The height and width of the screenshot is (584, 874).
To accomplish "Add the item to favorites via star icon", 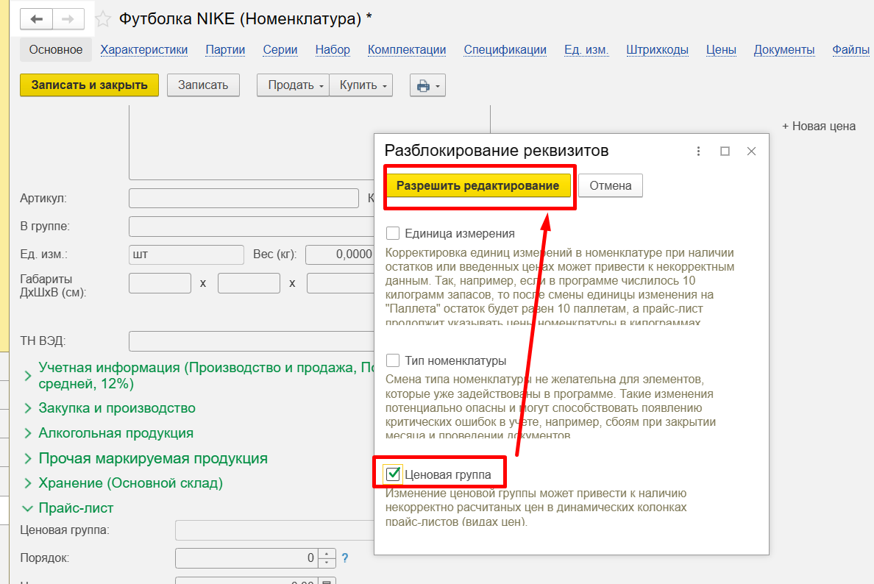I will [x=104, y=19].
